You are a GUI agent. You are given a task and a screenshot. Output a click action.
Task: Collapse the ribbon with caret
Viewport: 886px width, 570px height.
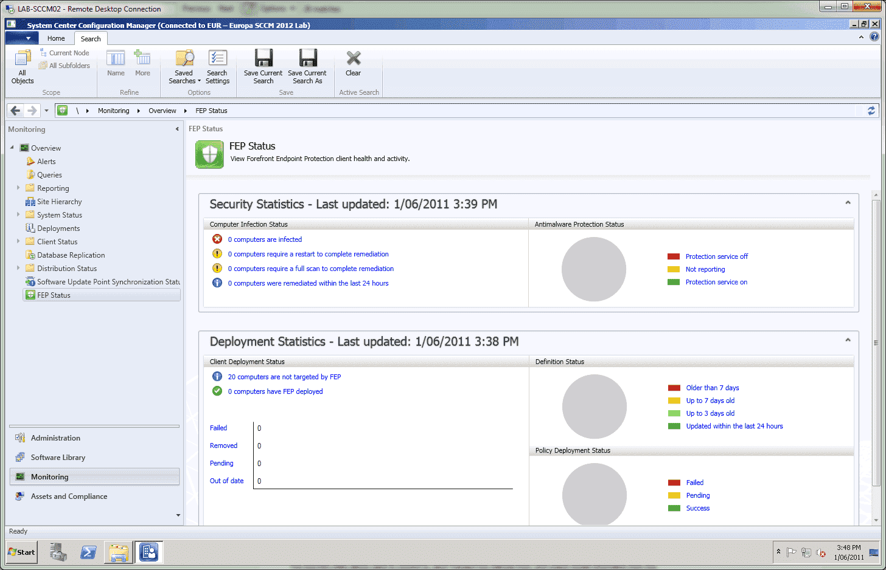pos(861,37)
